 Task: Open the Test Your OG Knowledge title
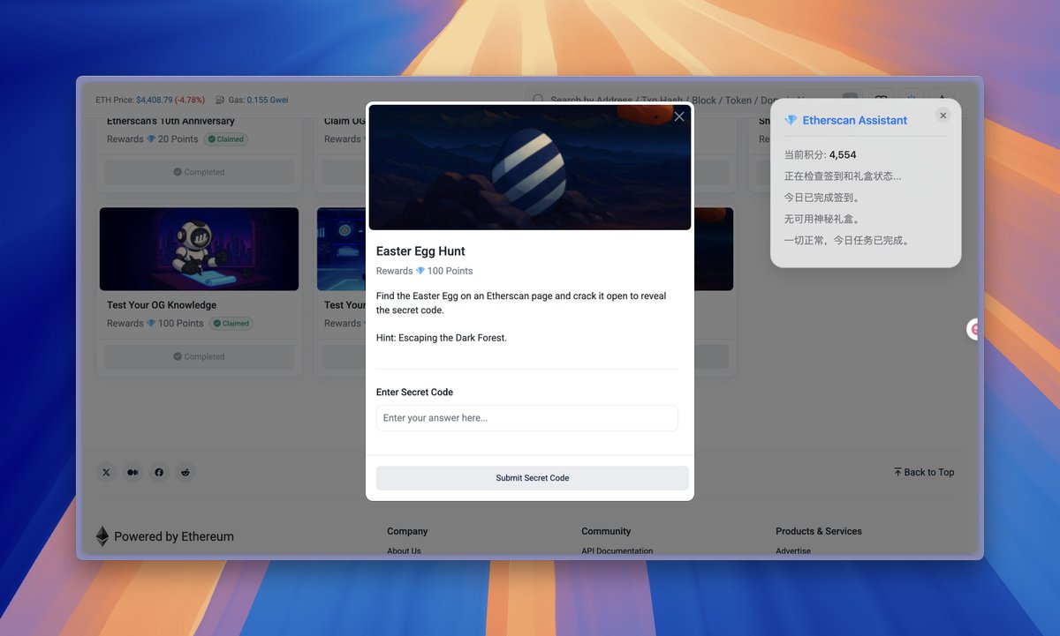coord(162,305)
